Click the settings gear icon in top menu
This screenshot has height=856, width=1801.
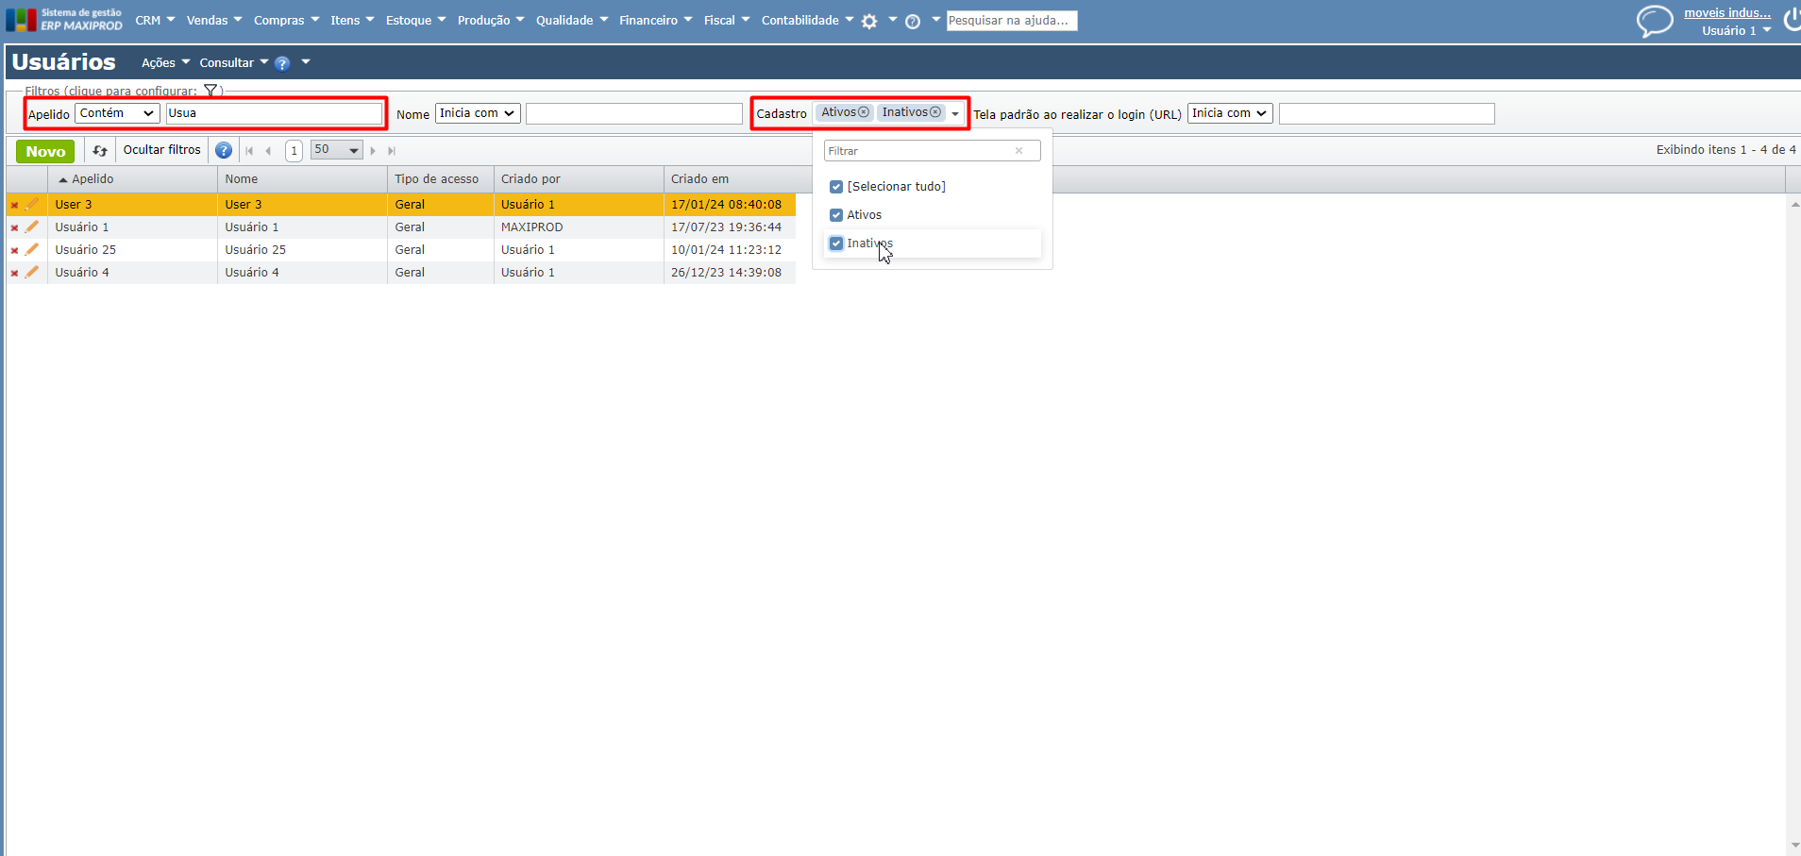pyautogui.click(x=869, y=21)
